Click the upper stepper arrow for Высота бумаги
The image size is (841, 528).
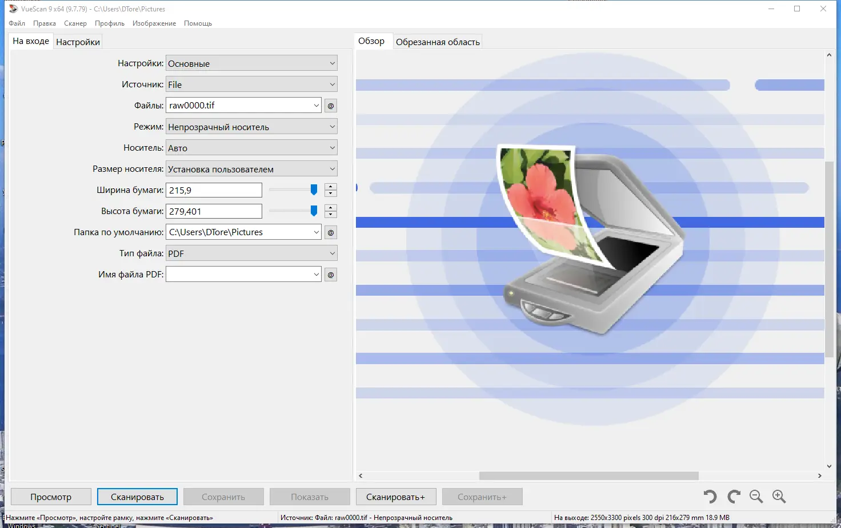(330, 208)
